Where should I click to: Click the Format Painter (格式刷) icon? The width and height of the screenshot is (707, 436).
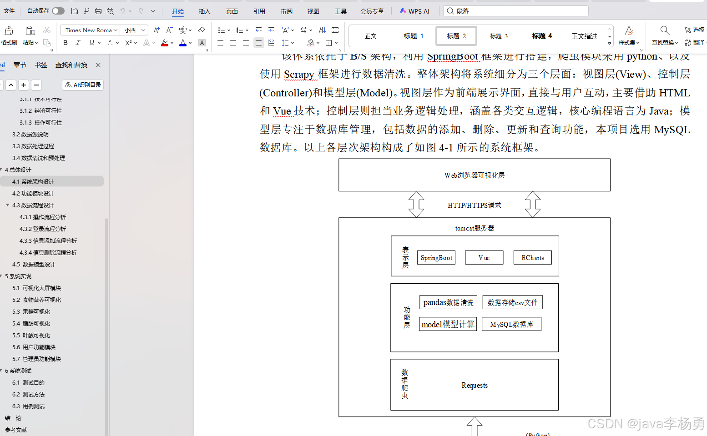tap(9, 30)
